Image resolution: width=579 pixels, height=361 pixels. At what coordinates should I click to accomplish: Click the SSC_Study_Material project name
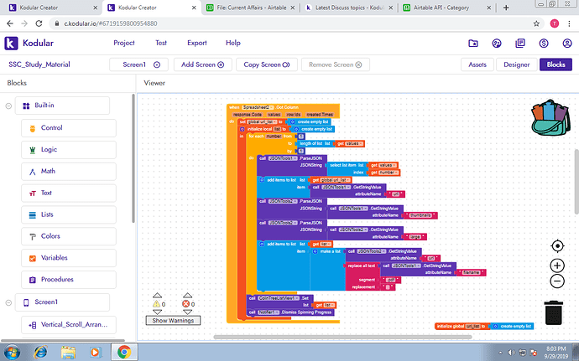click(x=39, y=64)
